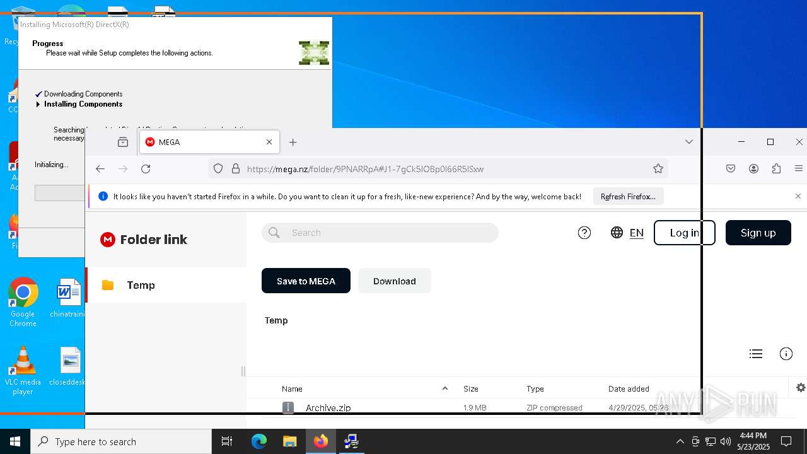
Task: Open Google Chrome desktop shortcut
Action: 23,302
